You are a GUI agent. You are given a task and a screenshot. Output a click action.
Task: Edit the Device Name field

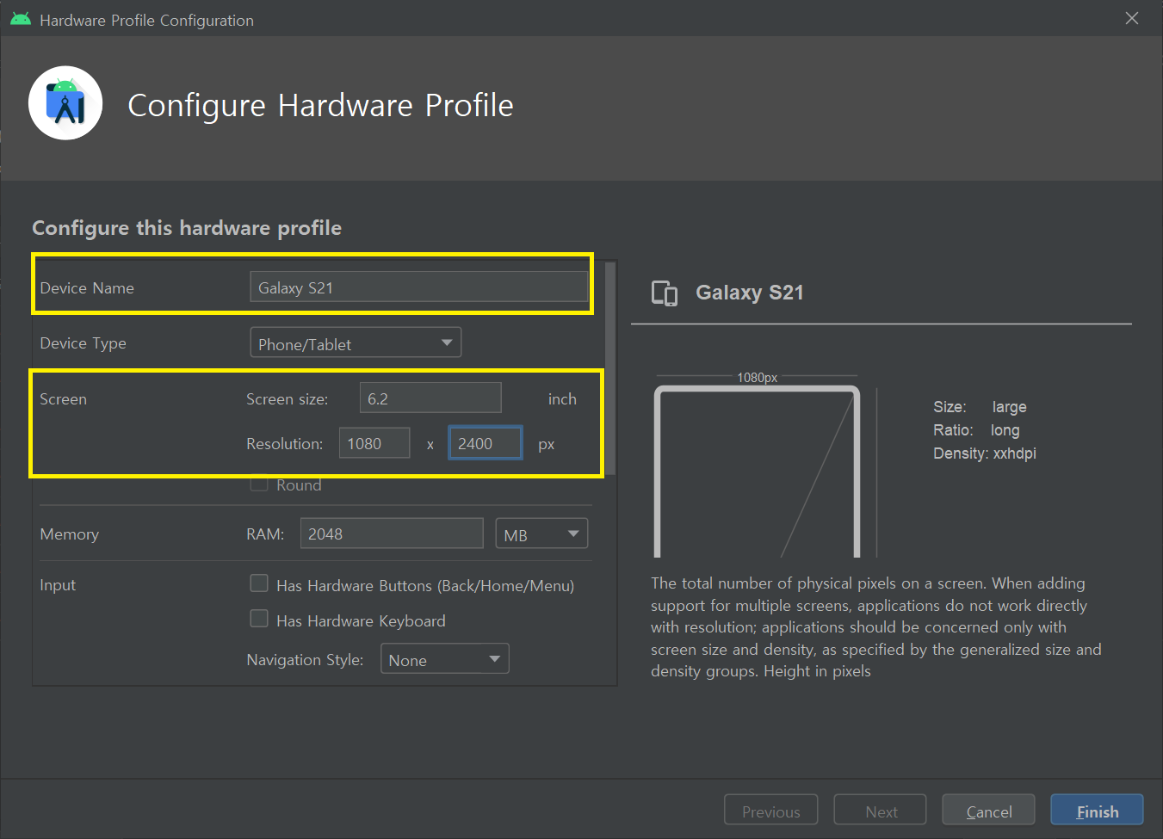[x=418, y=287]
